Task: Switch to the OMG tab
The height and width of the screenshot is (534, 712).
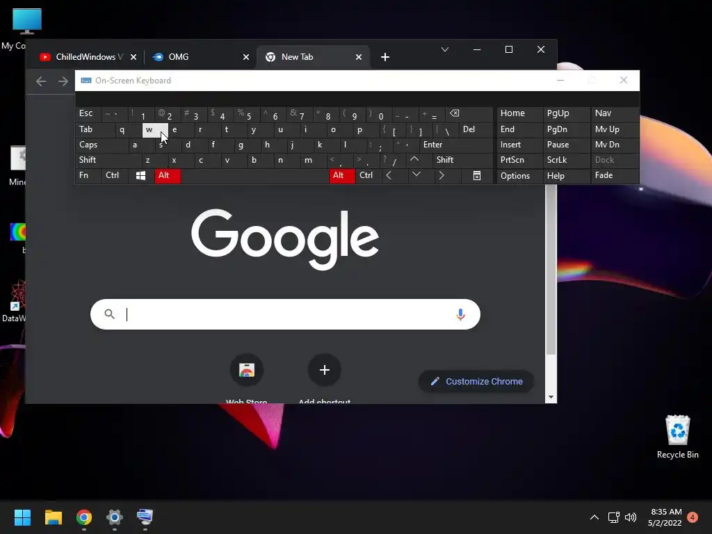Action: [x=200, y=57]
